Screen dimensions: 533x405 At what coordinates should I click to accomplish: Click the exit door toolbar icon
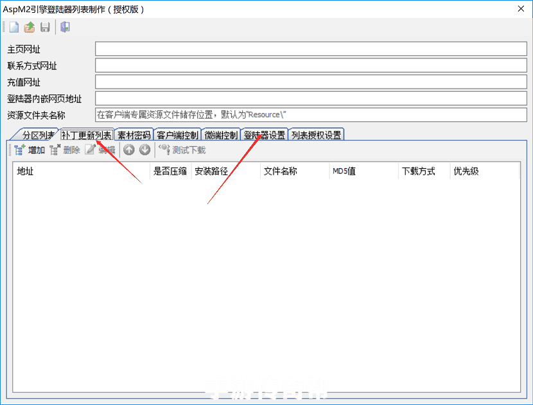65,27
